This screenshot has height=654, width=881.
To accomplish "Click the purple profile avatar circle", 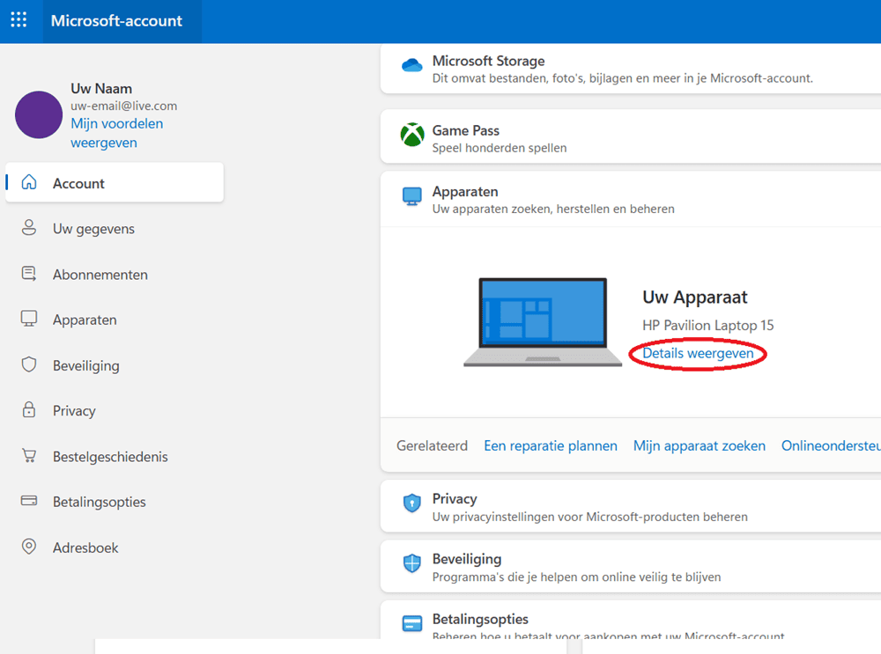I will (38, 114).
